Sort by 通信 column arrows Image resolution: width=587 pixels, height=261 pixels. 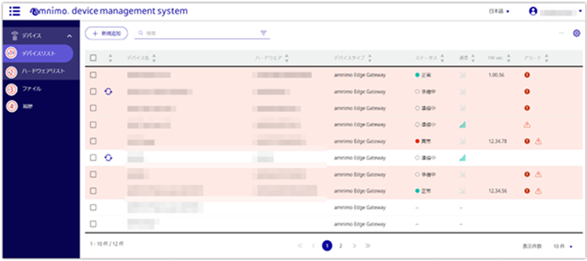pyautogui.click(x=473, y=58)
